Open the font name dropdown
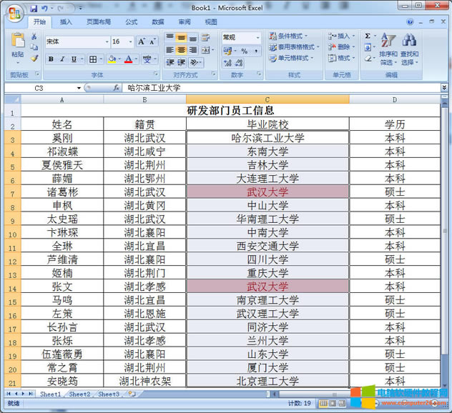 coord(107,41)
